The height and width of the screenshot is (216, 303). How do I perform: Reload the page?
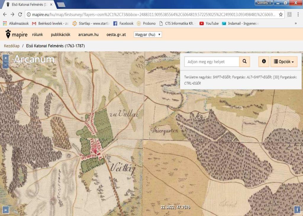tap(20, 14)
